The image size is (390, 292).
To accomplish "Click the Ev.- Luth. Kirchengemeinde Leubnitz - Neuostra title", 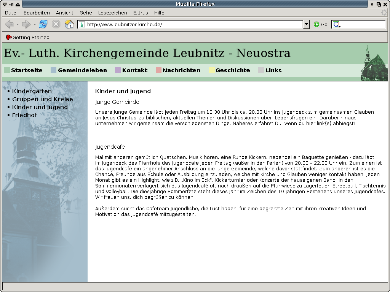I will (147, 53).
